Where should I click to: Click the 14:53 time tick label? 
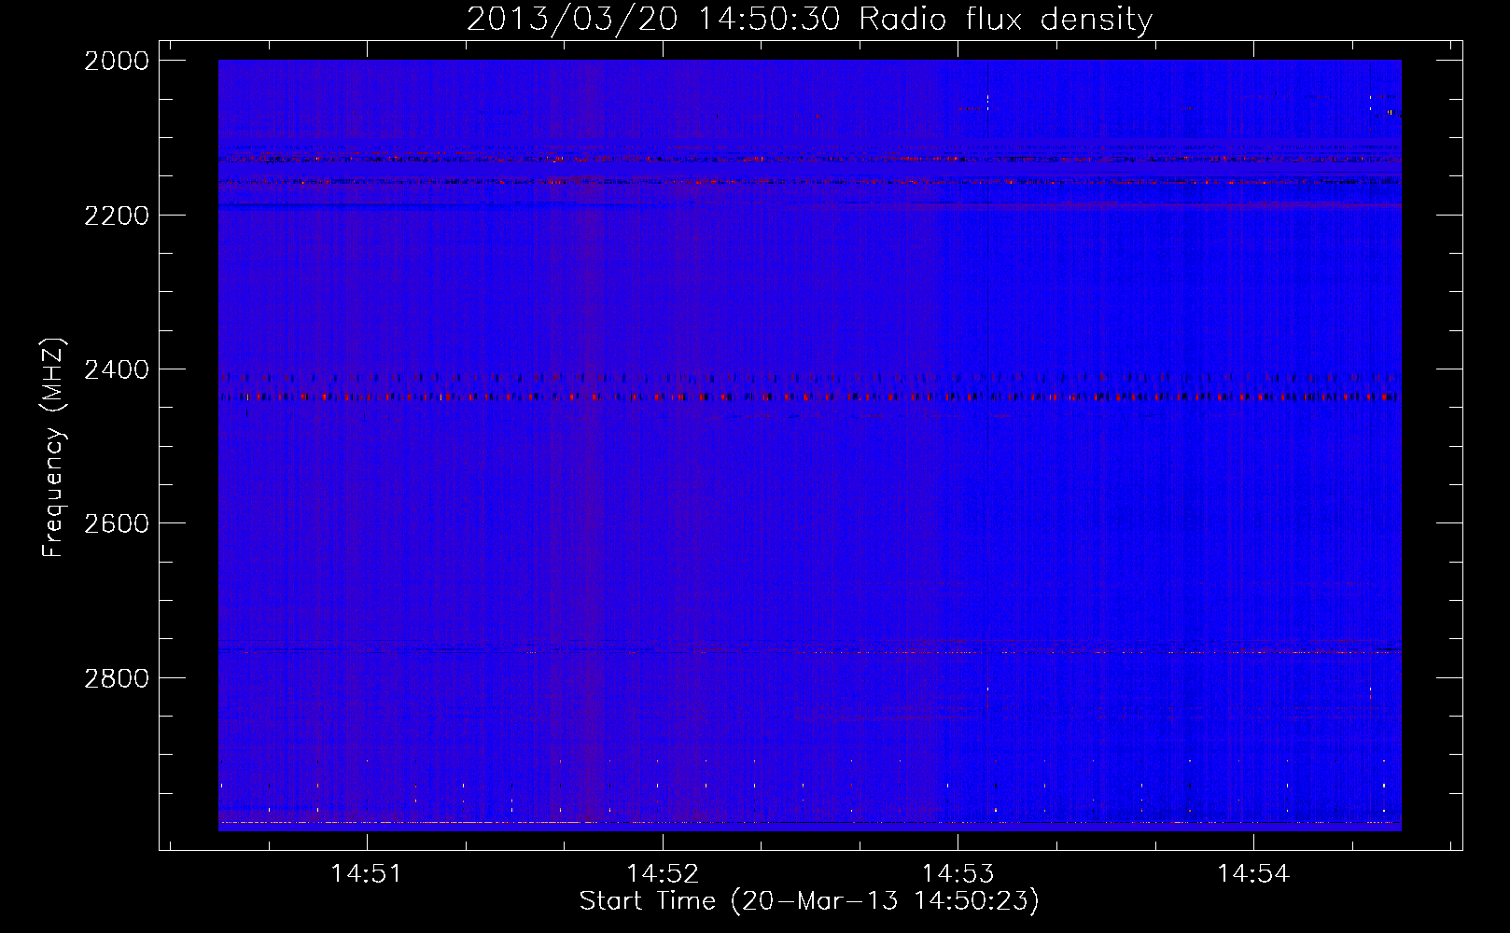(x=958, y=873)
